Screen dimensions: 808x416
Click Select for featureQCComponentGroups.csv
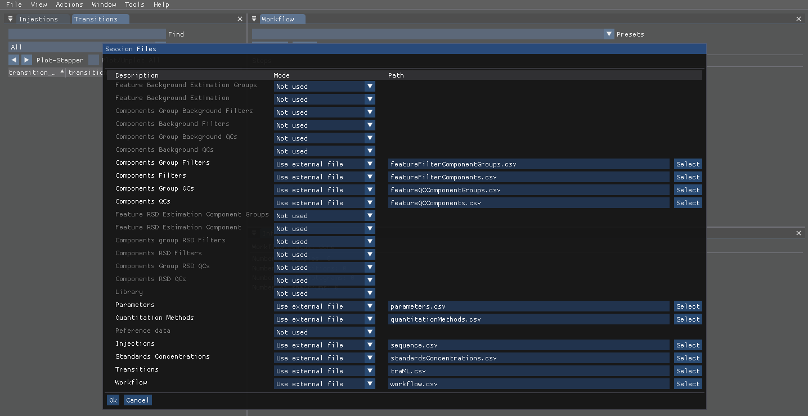[x=688, y=190]
